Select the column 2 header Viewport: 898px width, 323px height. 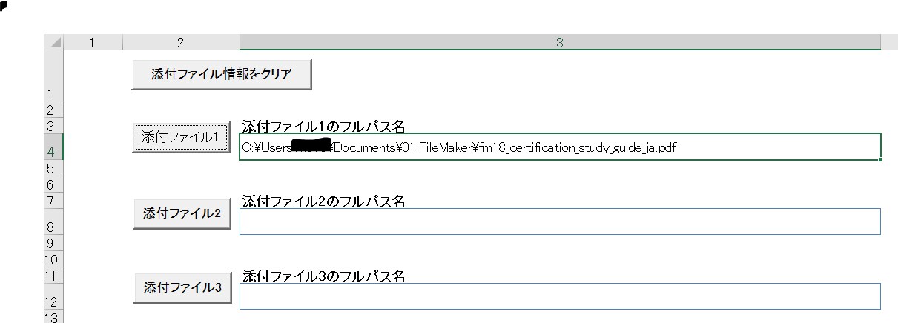tap(180, 43)
